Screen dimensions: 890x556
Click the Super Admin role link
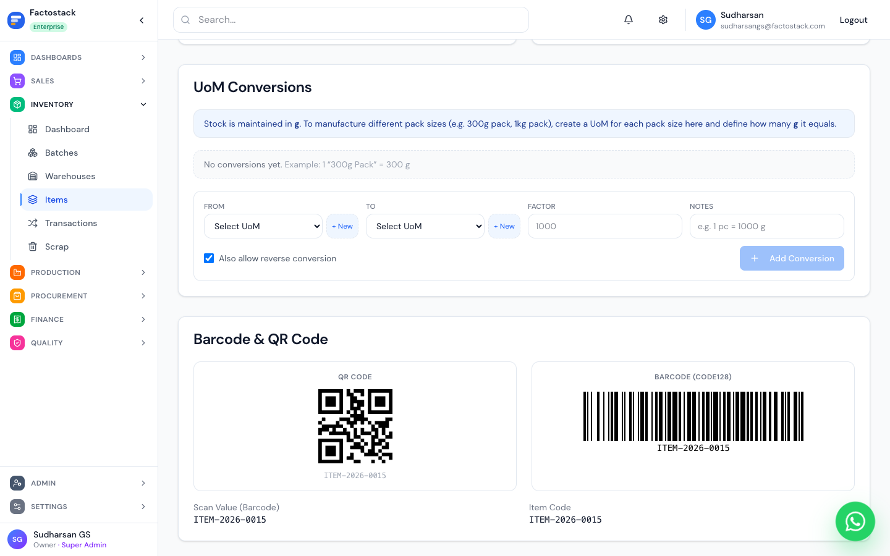click(x=84, y=545)
